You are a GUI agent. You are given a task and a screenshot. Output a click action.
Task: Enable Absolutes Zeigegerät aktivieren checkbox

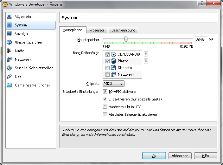105,114
